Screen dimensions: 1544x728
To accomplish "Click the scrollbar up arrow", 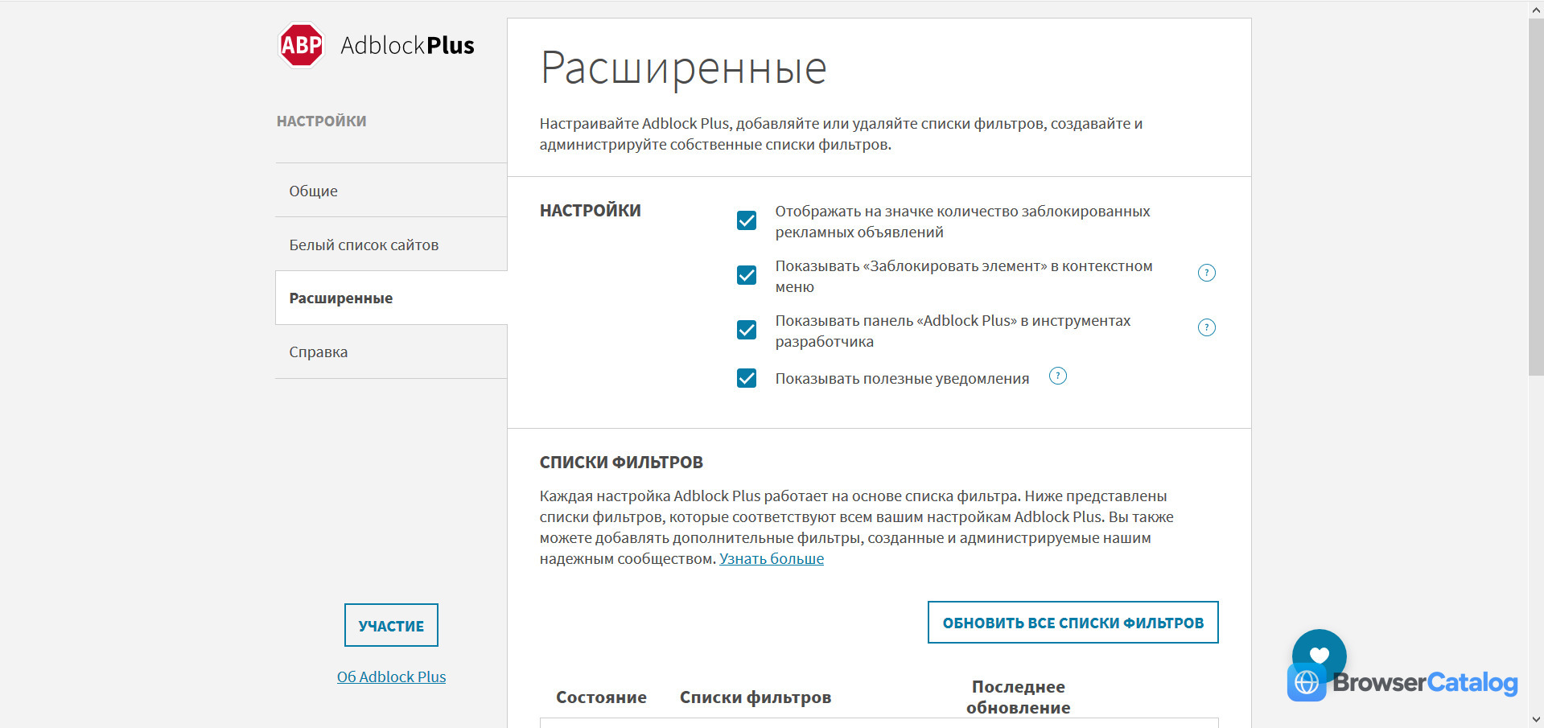I will click(x=1536, y=9).
